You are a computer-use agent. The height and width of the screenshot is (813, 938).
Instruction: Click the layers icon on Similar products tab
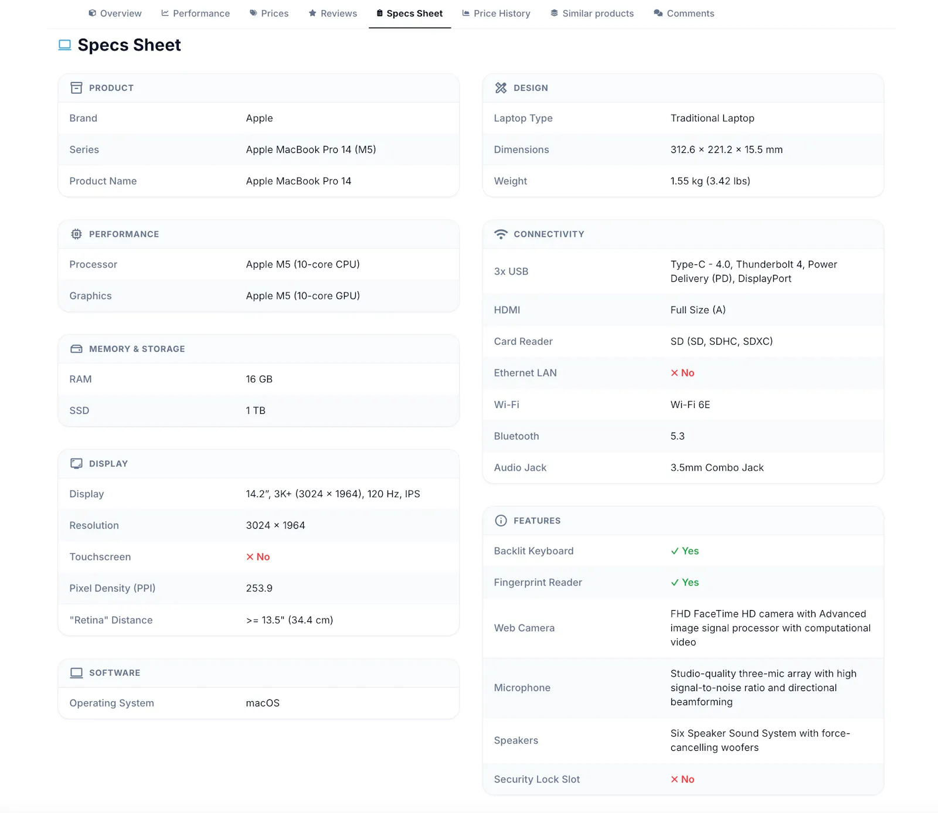tap(554, 13)
